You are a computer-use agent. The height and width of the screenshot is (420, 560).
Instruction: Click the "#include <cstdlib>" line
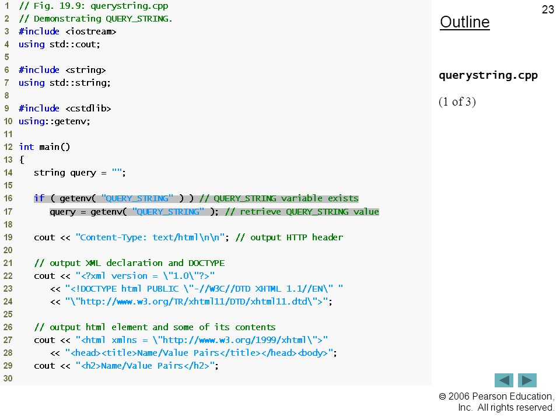click(x=65, y=108)
